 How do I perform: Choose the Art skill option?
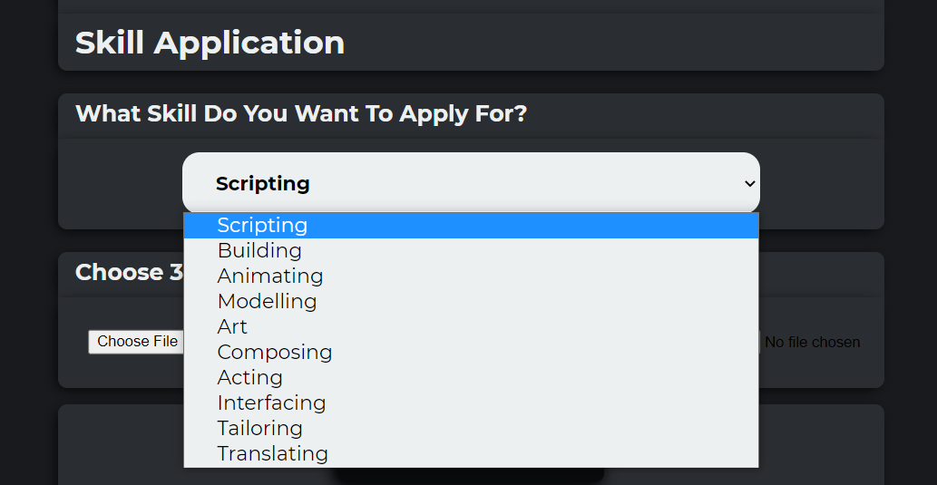(232, 327)
